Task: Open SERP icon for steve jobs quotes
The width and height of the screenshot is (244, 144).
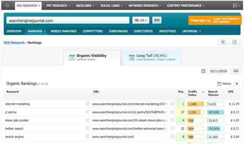Action: [88, 120]
